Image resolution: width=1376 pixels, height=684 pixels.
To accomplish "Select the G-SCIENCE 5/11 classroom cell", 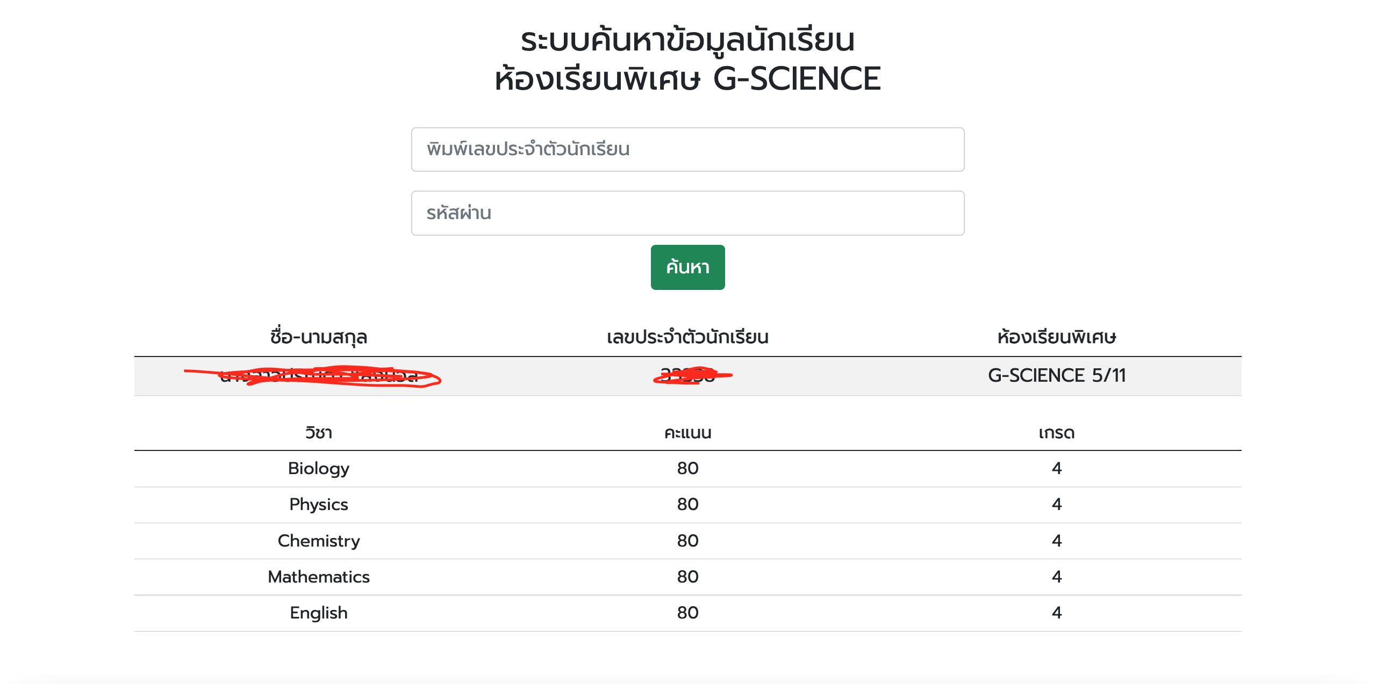I will point(1056,375).
